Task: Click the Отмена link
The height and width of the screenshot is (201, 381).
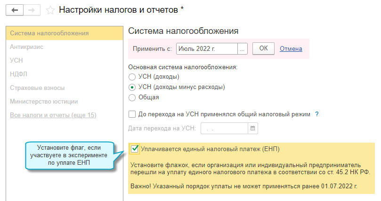Action: point(291,48)
